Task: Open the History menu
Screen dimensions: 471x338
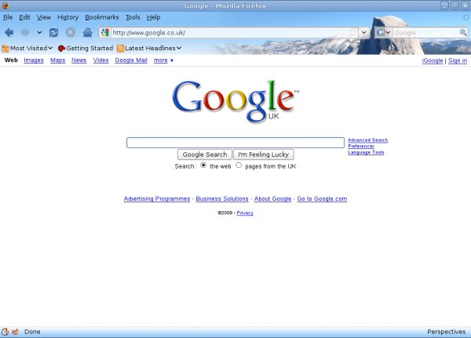Action: [68, 17]
